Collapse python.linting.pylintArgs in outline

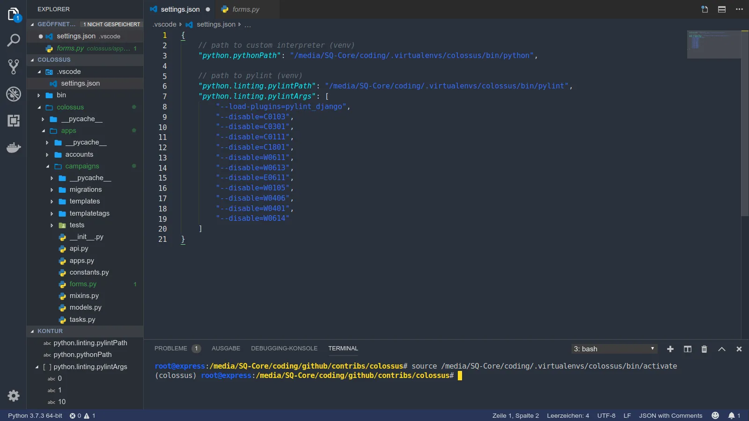[37, 367]
